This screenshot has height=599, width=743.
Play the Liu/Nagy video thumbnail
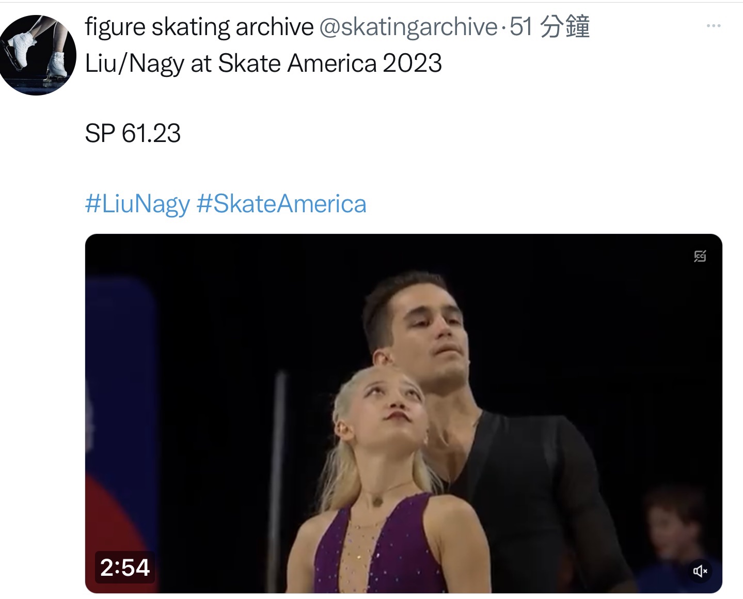pos(403,413)
